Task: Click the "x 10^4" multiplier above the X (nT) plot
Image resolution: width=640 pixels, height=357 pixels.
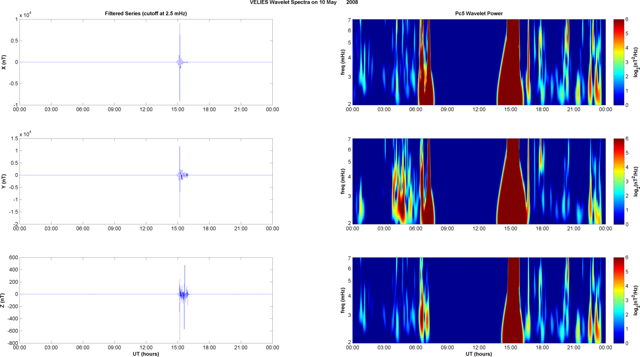Action: (x=26, y=15)
